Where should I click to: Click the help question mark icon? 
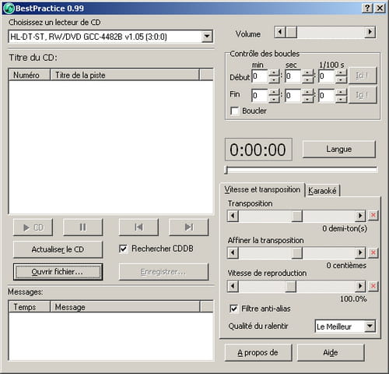pos(367,9)
